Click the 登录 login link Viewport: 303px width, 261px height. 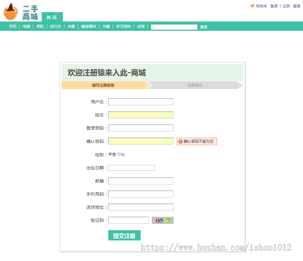274,6
